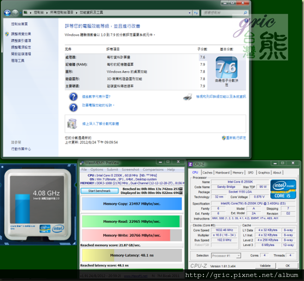Switch to the Caches tab in CPU-Z

coord(207,173)
